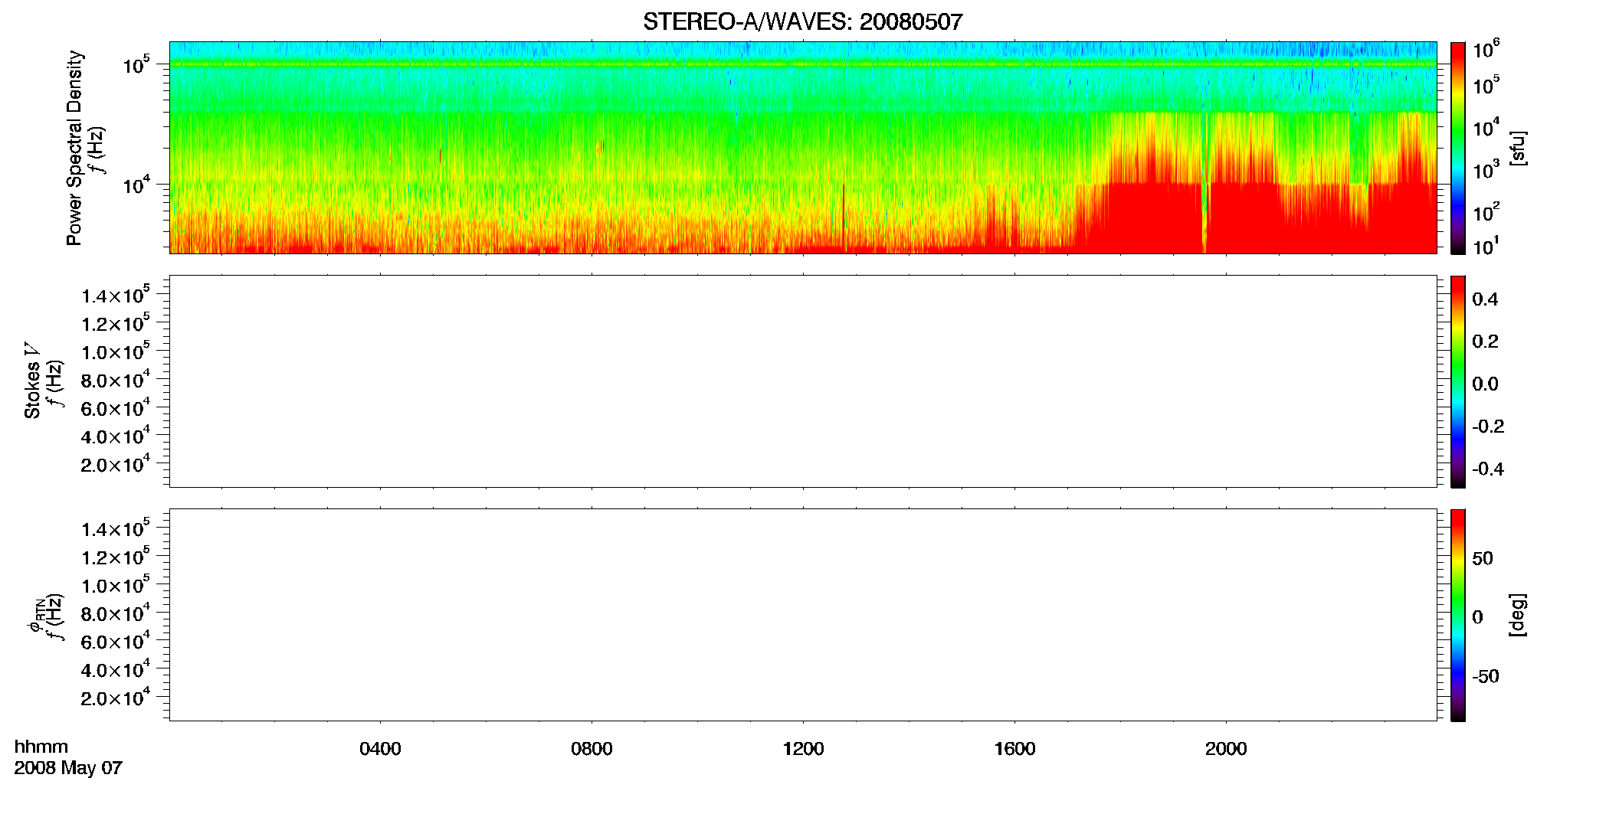Click 6.0×10^4 tick on phi RTN axis
Viewport: 1606px width, 827px height.
(116, 642)
